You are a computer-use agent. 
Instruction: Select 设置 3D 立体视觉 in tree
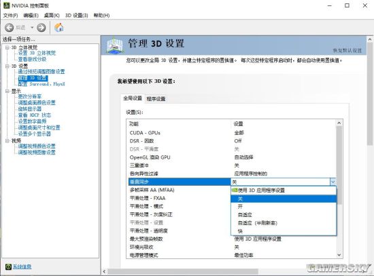[x=37, y=53]
